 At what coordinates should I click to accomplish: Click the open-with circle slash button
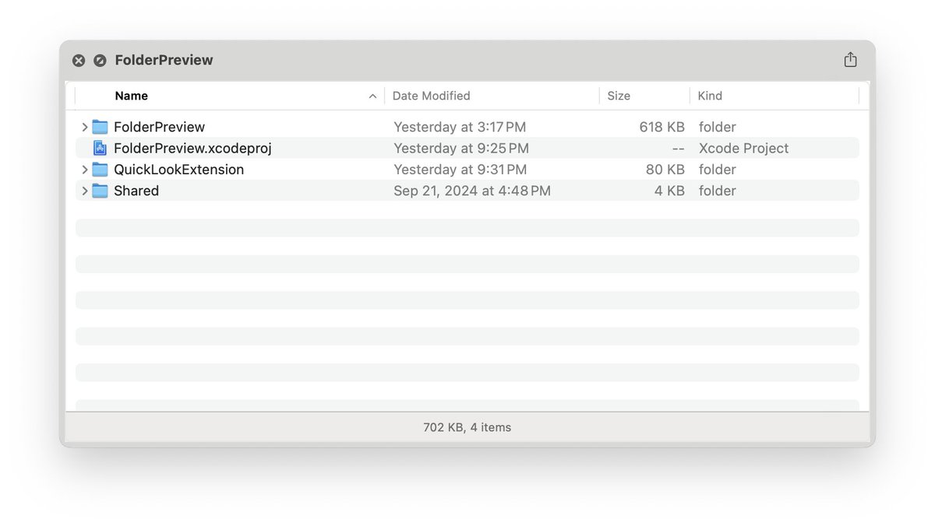pyautogui.click(x=100, y=61)
